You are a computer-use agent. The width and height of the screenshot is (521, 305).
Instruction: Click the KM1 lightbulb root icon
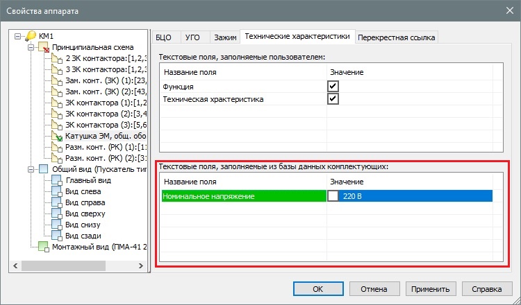31,36
